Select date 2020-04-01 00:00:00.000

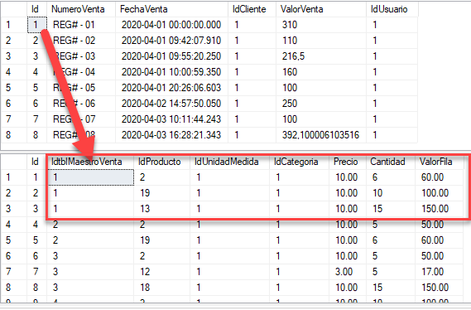[172, 25]
